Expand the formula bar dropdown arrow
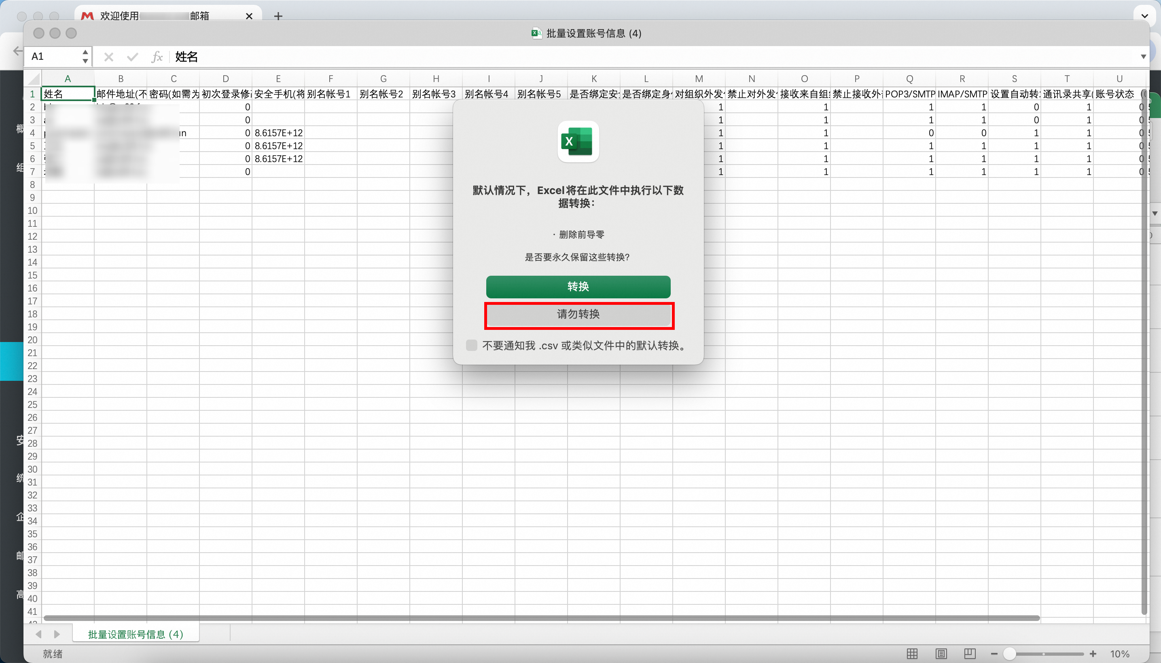The image size is (1161, 663). tap(1143, 57)
